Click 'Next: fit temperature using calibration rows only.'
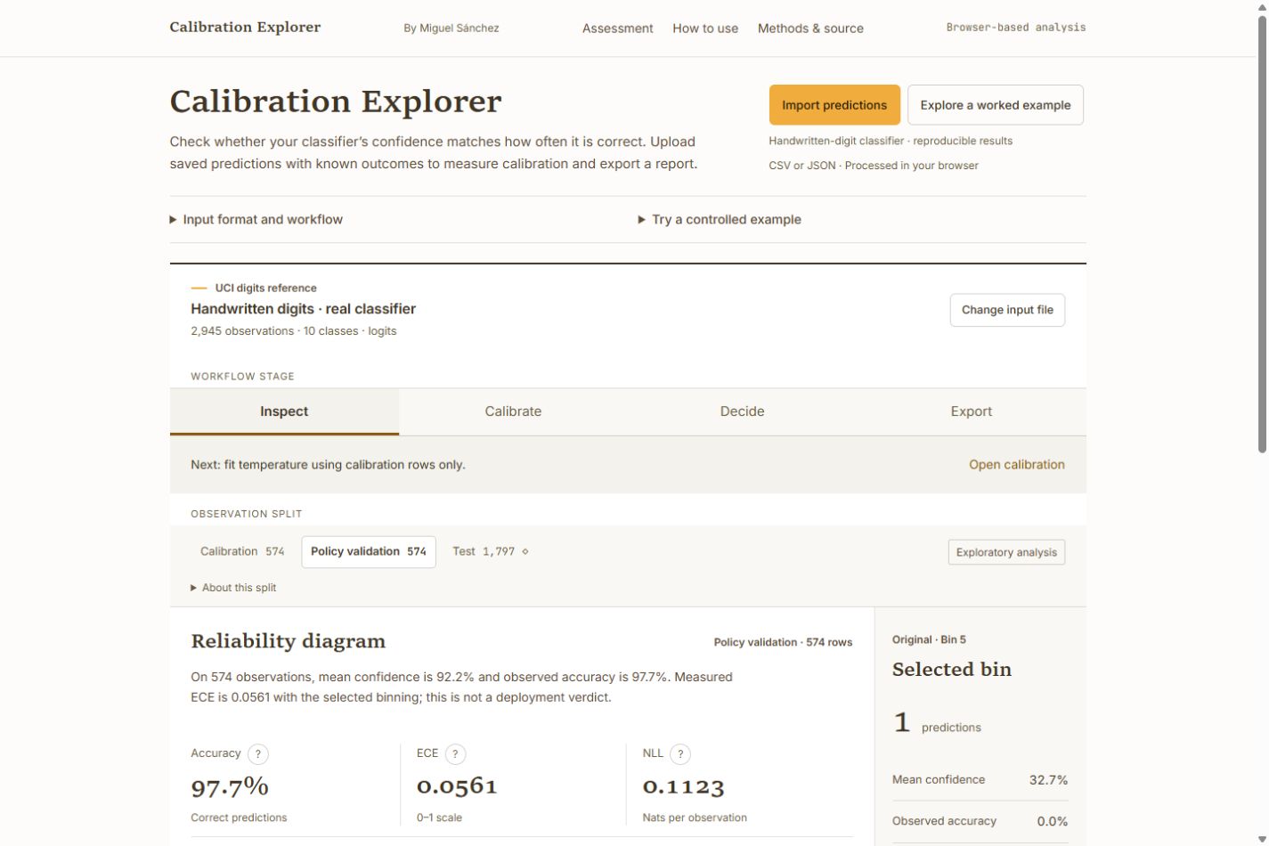This screenshot has width=1269, height=846. (328, 465)
